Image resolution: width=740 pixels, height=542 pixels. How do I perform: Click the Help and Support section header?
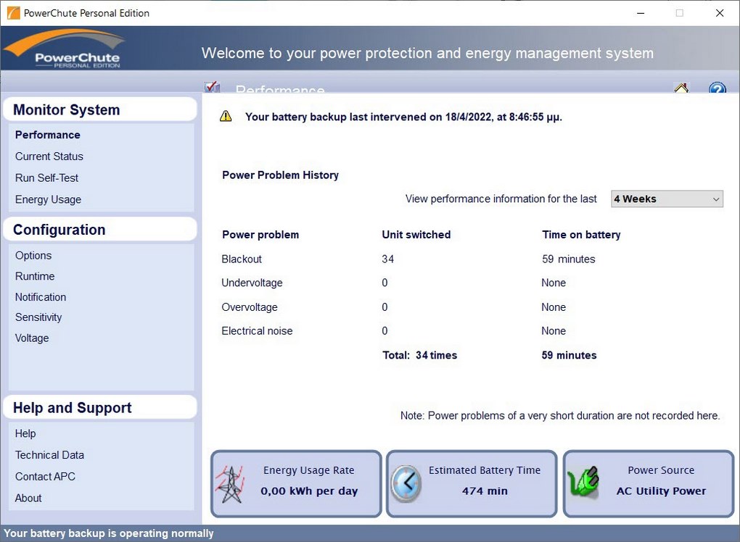(x=99, y=408)
